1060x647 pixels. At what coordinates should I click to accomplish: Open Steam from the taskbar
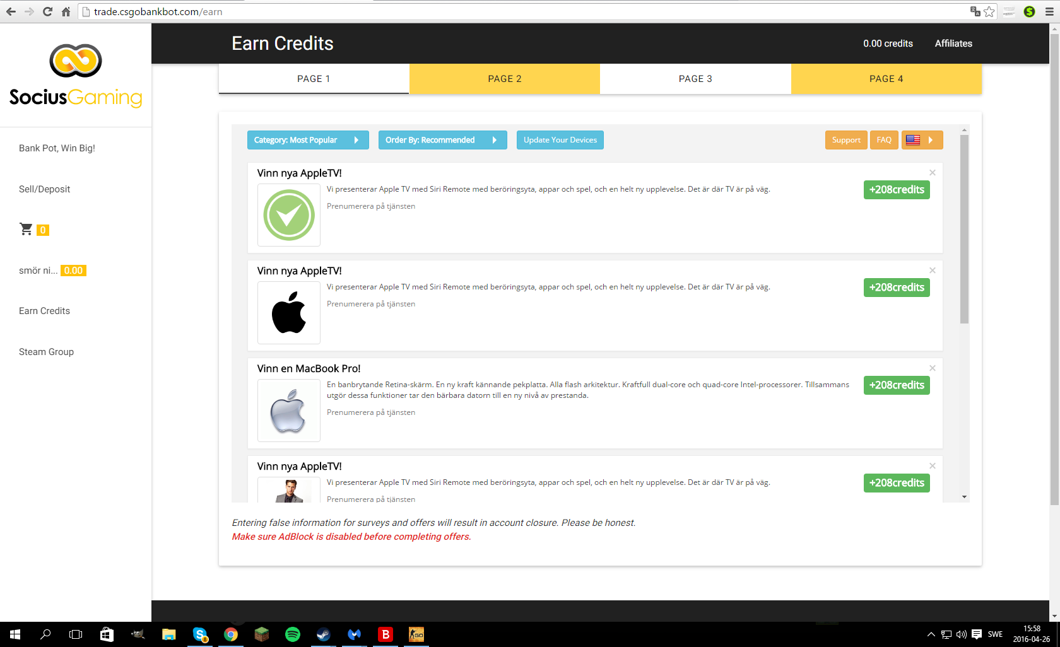324,634
